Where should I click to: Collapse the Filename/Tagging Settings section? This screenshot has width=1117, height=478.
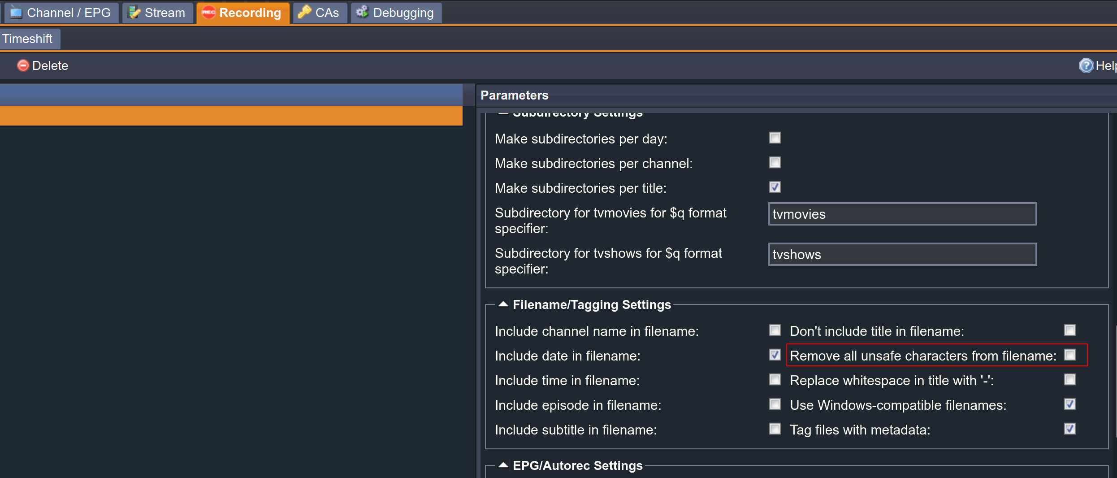click(503, 304)
